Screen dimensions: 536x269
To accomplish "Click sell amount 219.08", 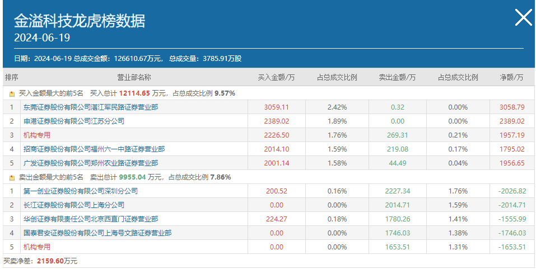I will (398, 149).
